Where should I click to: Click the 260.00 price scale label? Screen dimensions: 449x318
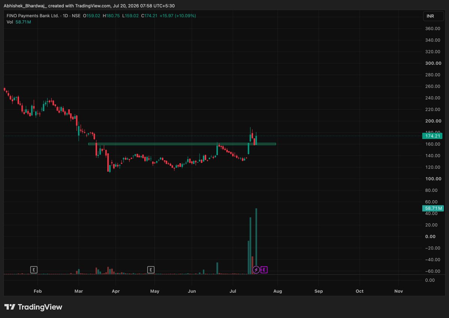(x=432, y=86)
